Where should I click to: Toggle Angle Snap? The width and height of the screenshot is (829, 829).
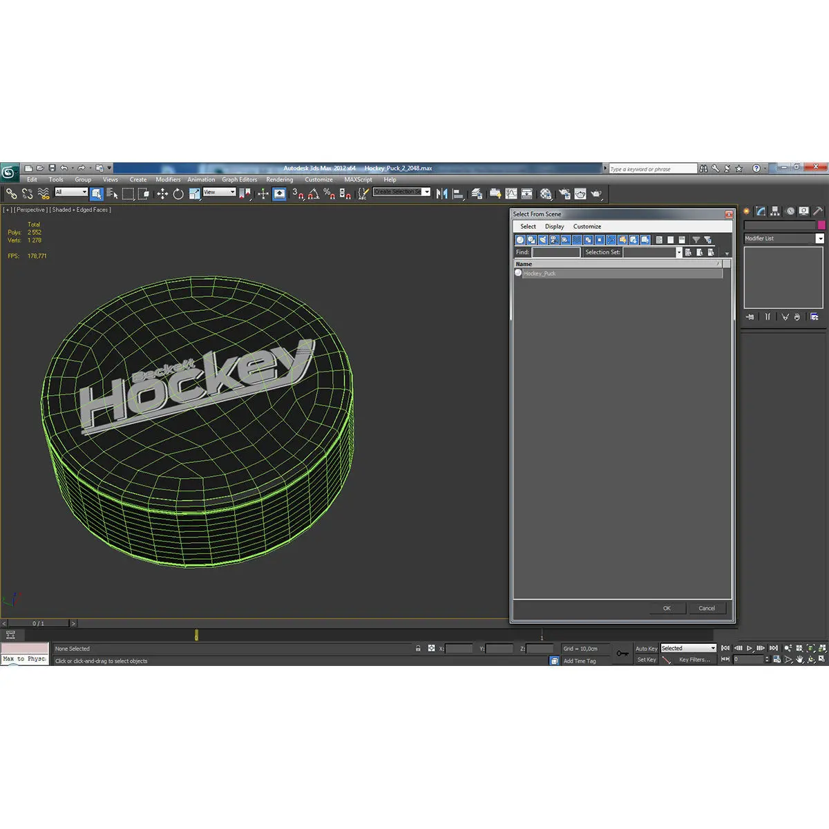(x=314, y=194)
